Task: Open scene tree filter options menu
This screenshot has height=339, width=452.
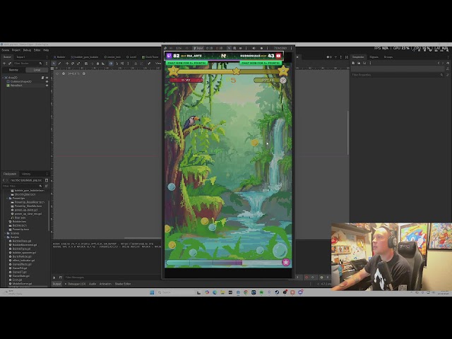Action: pos(47,64)
